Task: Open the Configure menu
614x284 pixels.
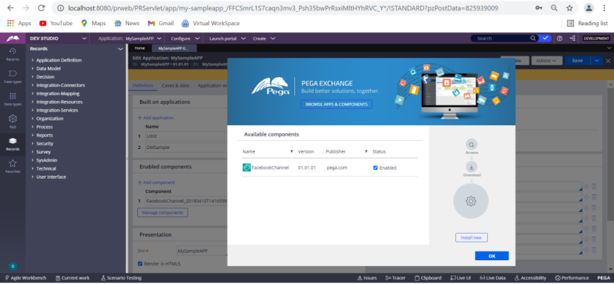Action: tap(185, 39)
